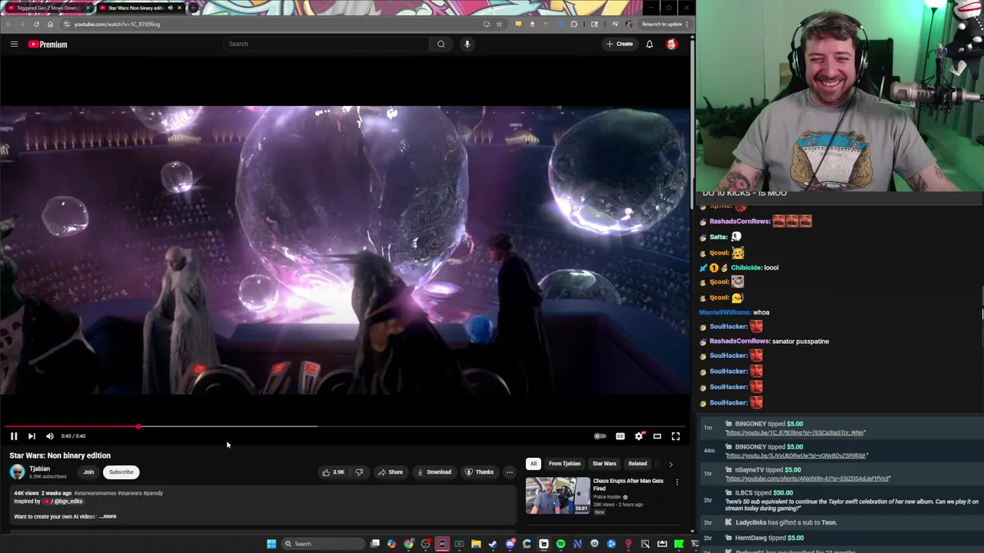Go to YouTube Premium home logo
The image size is (984, 553).
click(48, 45)
